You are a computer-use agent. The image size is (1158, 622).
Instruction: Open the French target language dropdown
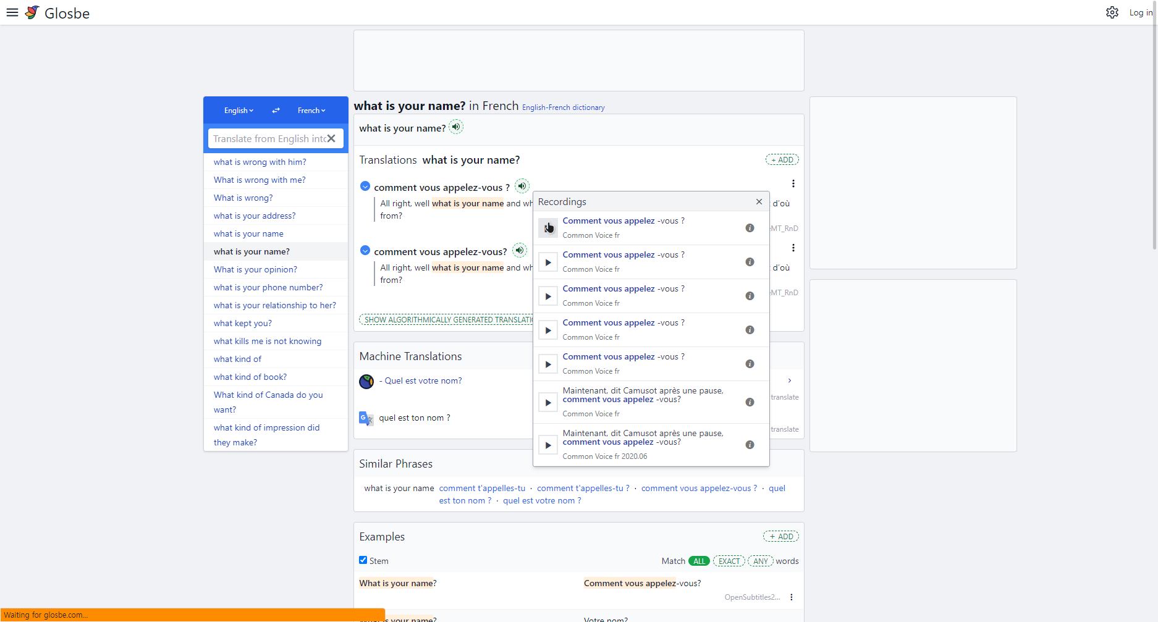coord(311,110)
